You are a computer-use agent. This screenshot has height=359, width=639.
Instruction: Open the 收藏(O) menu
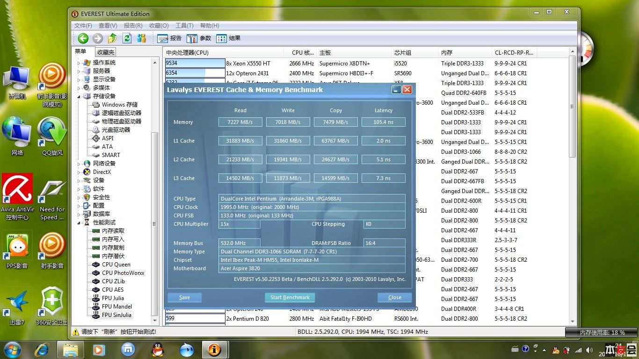pyautogui.click(x=159, y=26)
